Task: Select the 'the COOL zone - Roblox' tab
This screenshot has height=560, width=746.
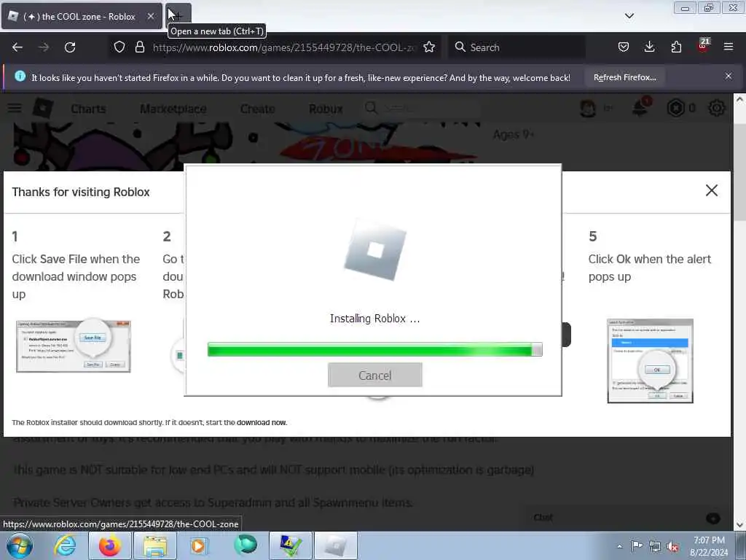Action: tap(82, 16)
